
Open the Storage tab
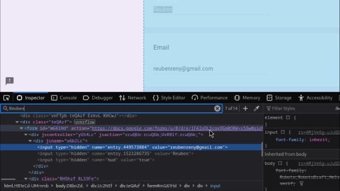[279, 98]
